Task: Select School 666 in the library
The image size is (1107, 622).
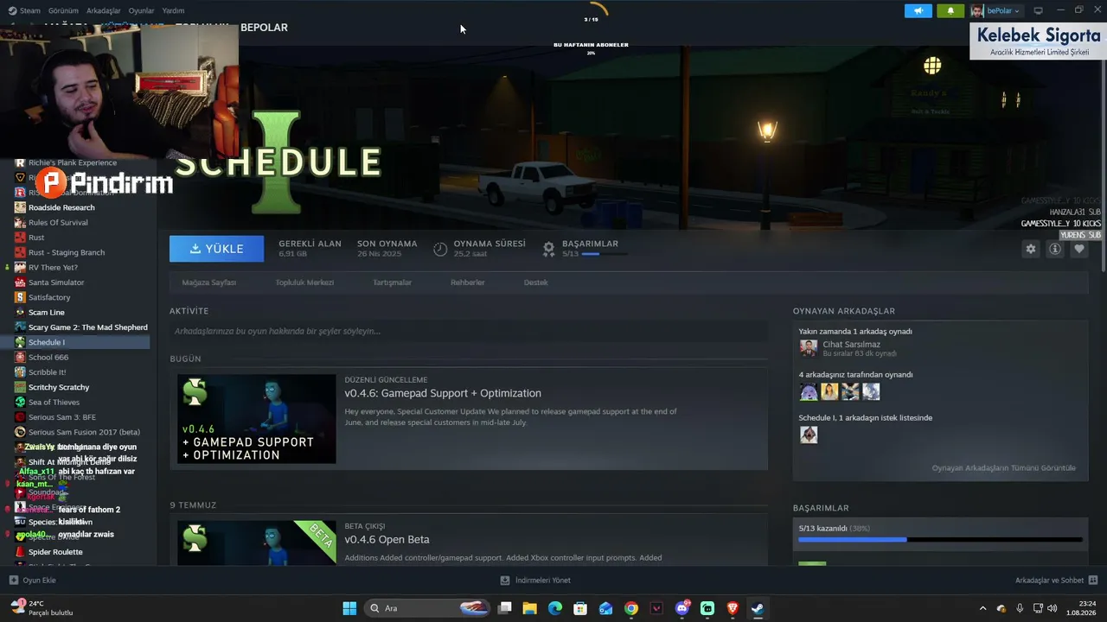Action: pyautogui.click(x=48, y=358)
